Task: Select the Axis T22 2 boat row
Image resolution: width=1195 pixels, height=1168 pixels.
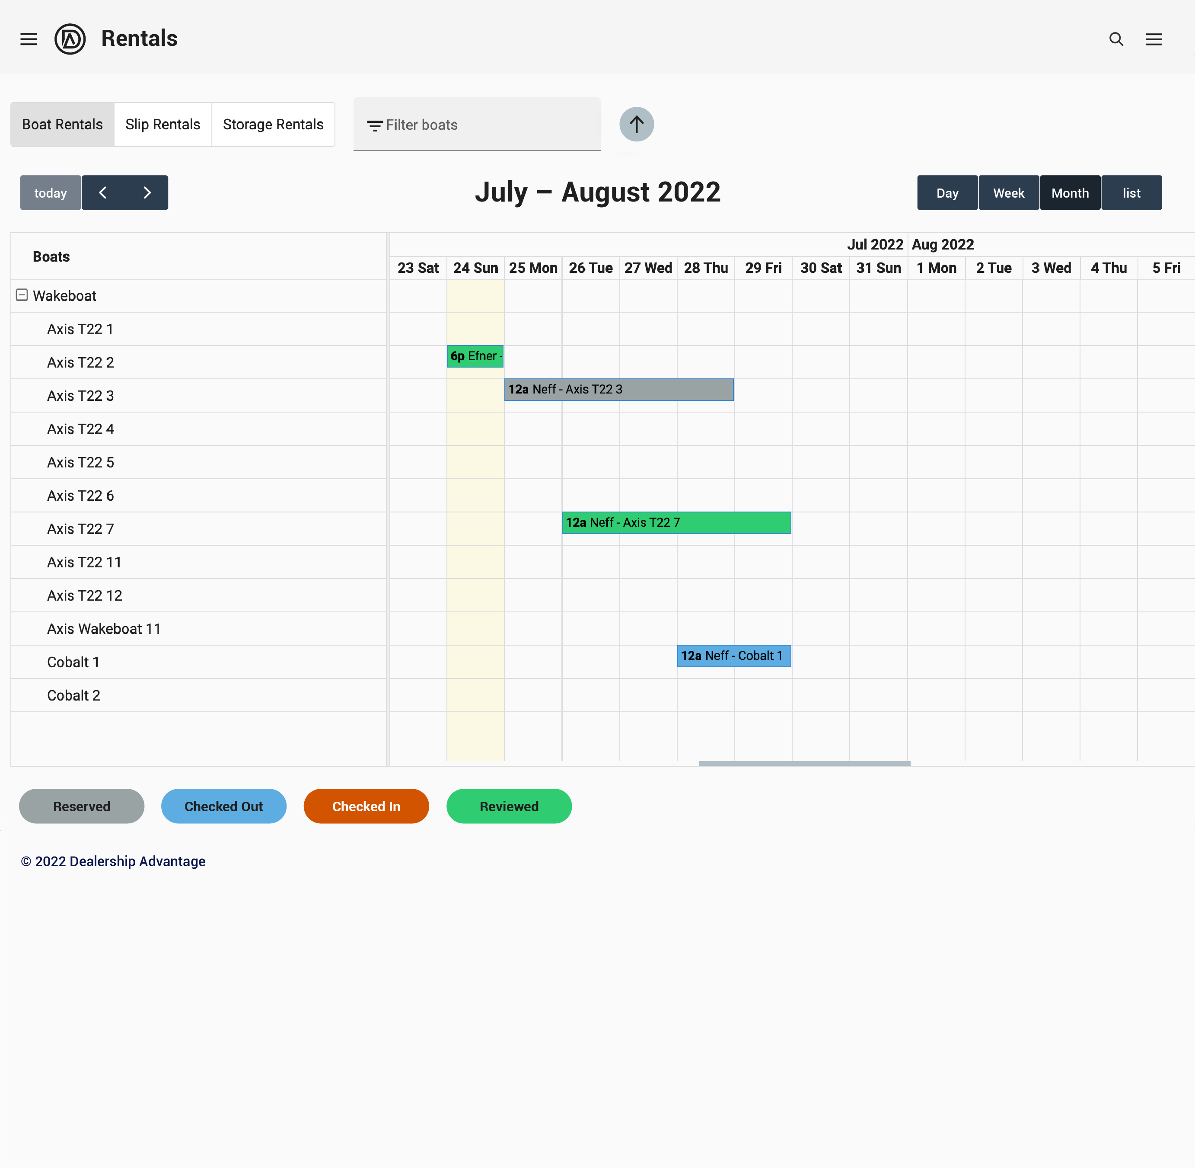Action: 199,362
